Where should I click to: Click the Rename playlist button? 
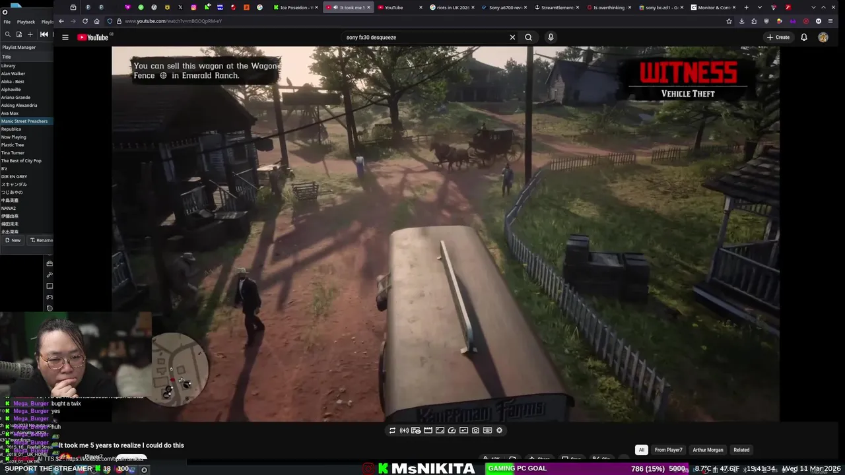pyautogui.click(x=41, y=240)
